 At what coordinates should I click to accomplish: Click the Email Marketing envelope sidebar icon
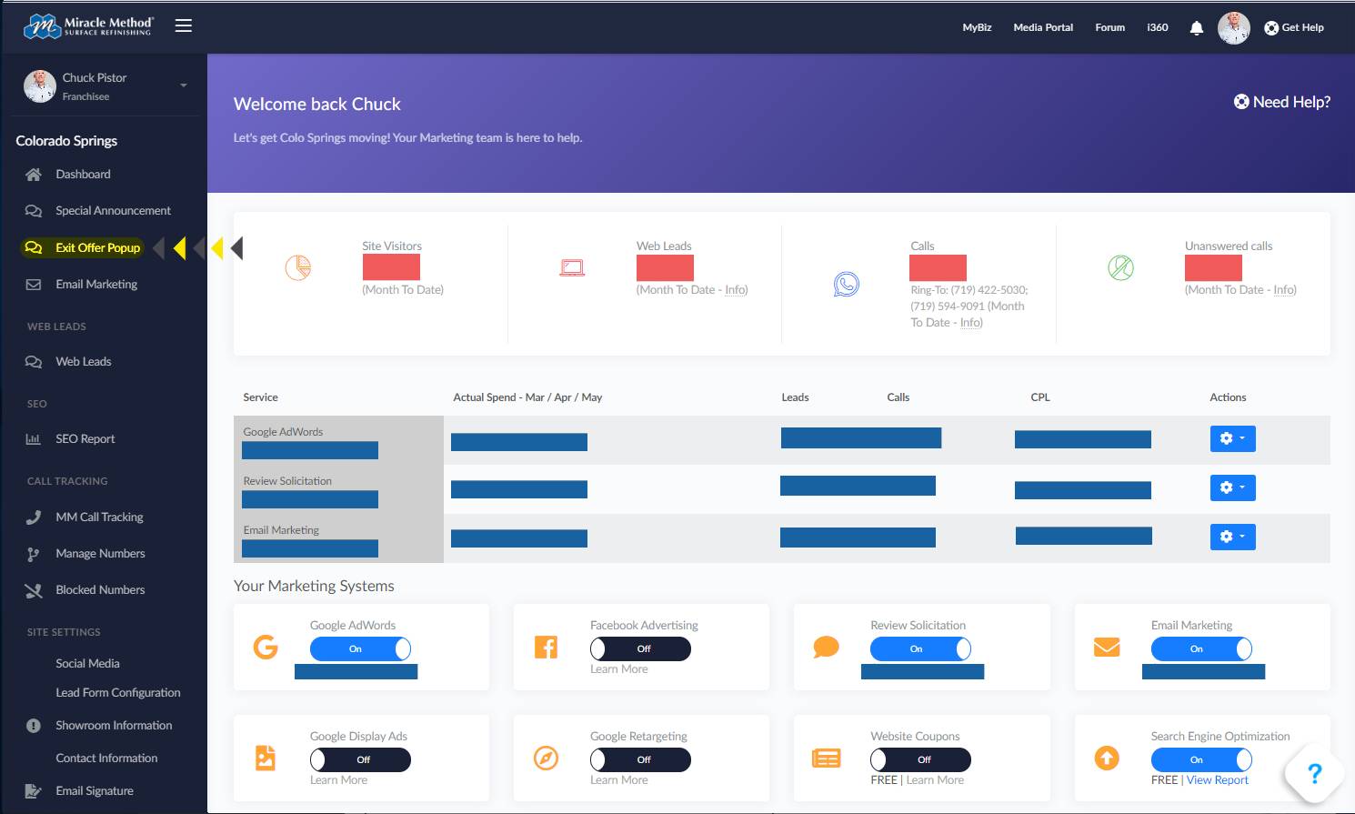coord(34,285)
